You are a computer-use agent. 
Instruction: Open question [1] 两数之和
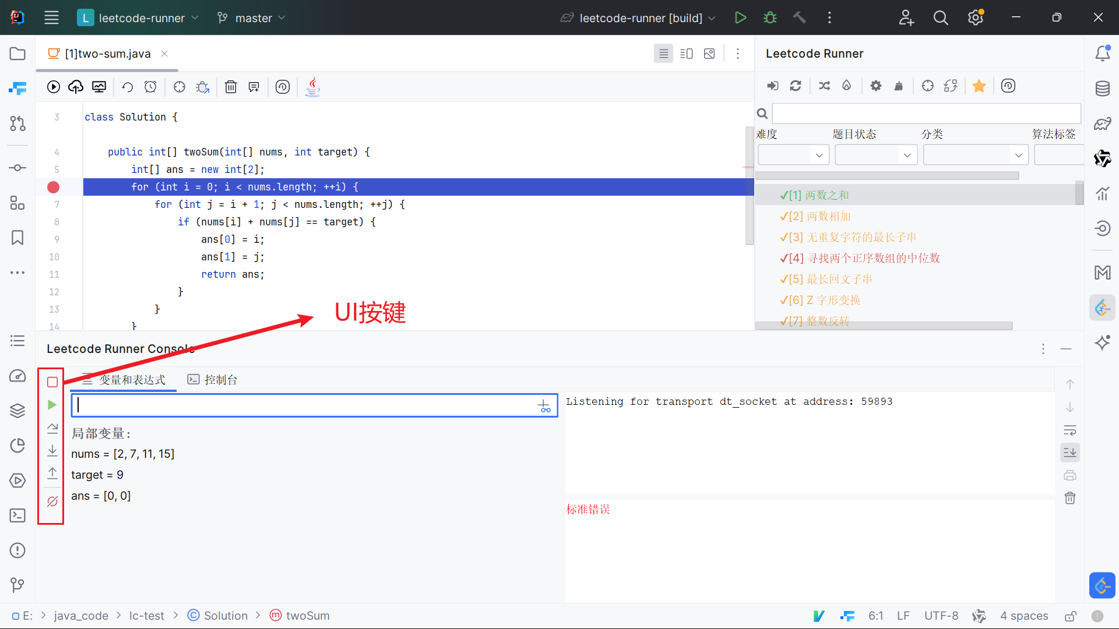coord(814,195)
